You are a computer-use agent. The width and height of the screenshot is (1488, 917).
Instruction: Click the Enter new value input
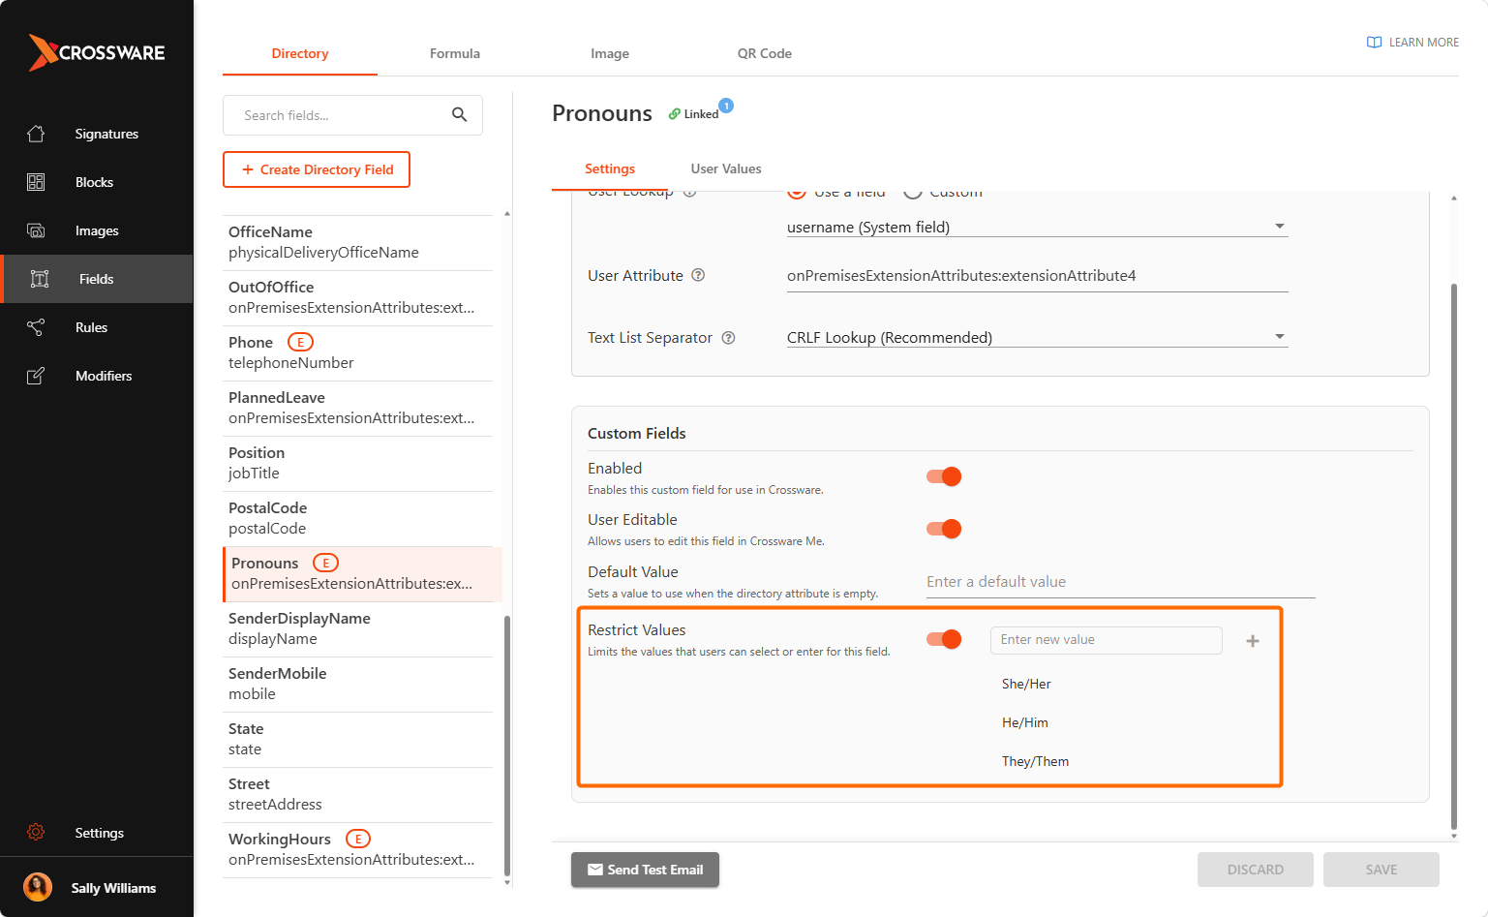(1107, 640)
